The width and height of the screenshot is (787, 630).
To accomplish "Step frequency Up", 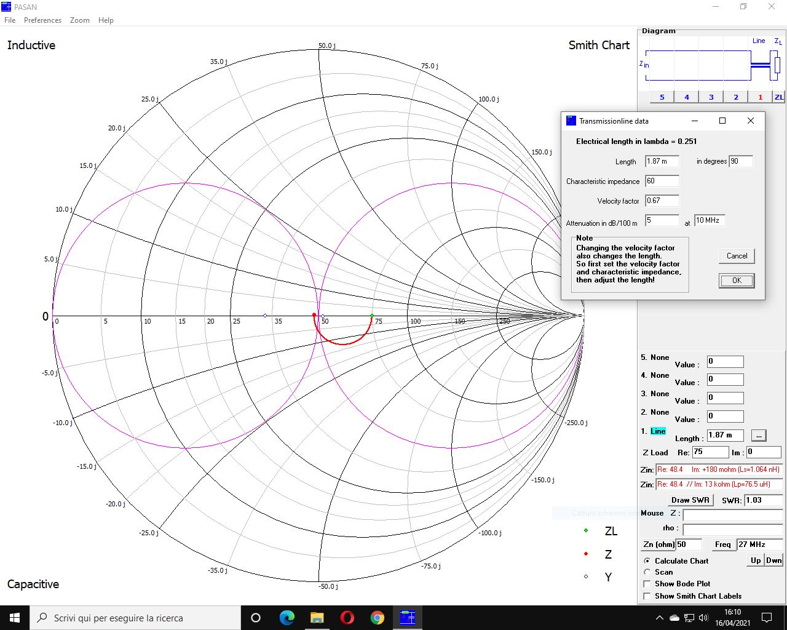I will click(756, 560).
